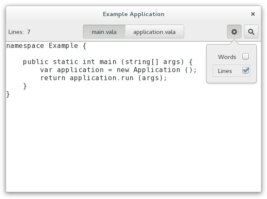Click the "var application = new Application" line
267x199 pixels.
118,70
